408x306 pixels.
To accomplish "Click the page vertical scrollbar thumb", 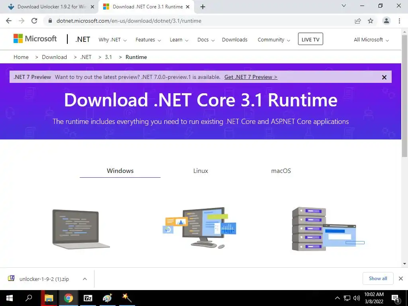I will pos(405,96).
